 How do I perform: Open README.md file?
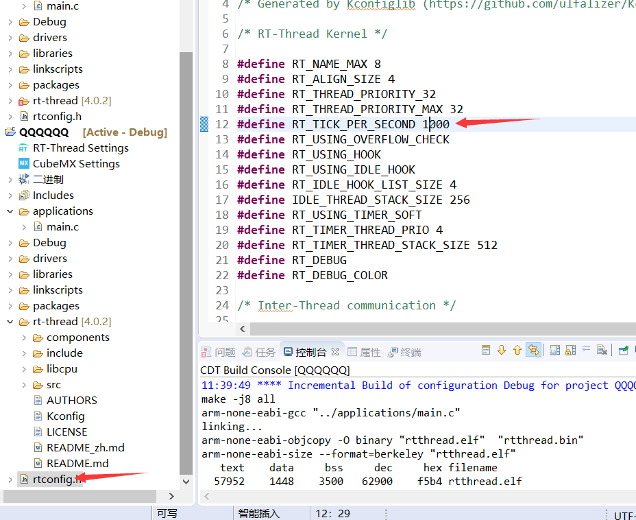click(77, 464)
